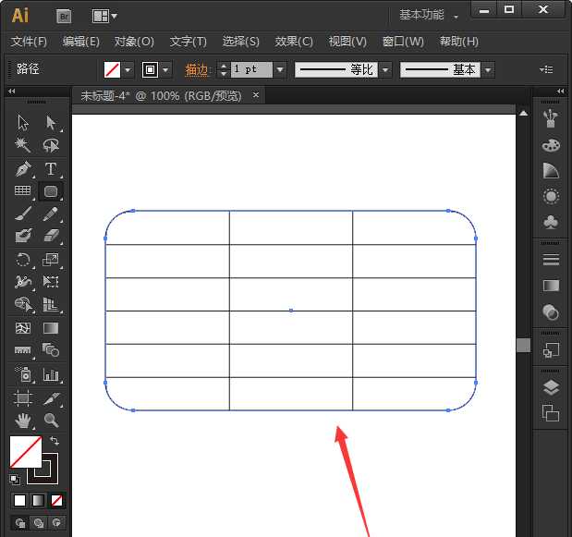Viewport: 572px width, 537px height.
Task: Open the Layers panel icon
Action: [551, 387]
